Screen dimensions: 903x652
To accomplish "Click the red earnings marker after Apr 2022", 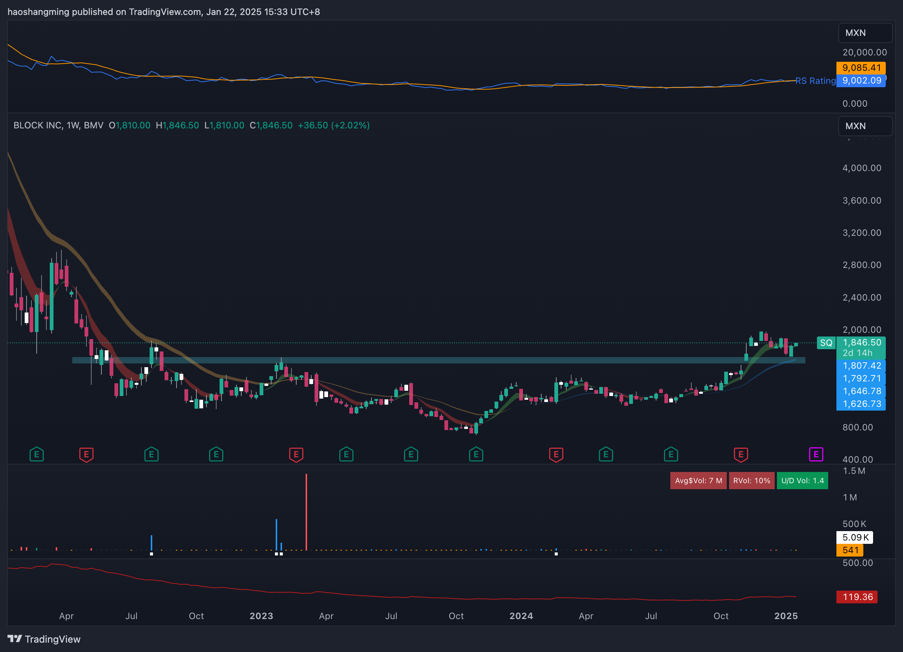I will 86,454.
